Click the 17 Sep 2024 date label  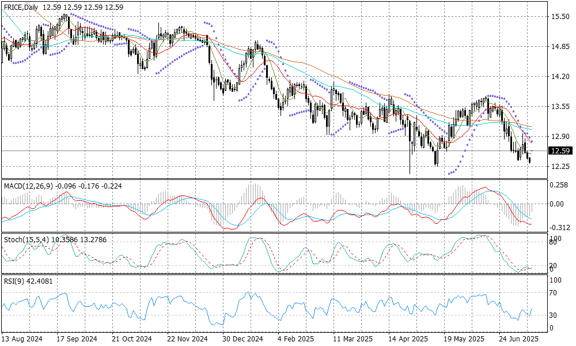pos(78,340)
